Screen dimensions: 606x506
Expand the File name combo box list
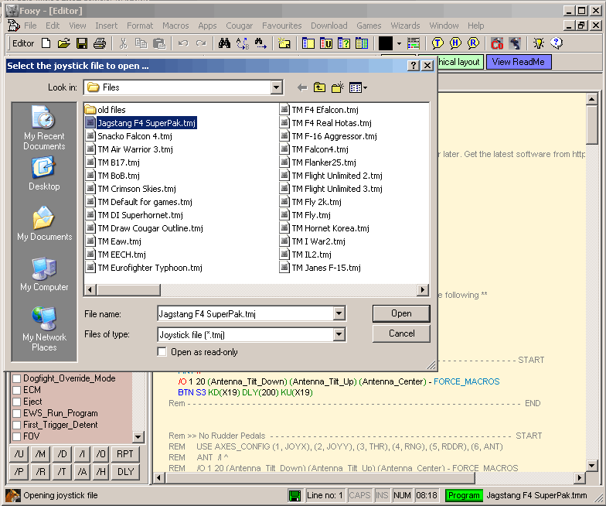[339, 313]
